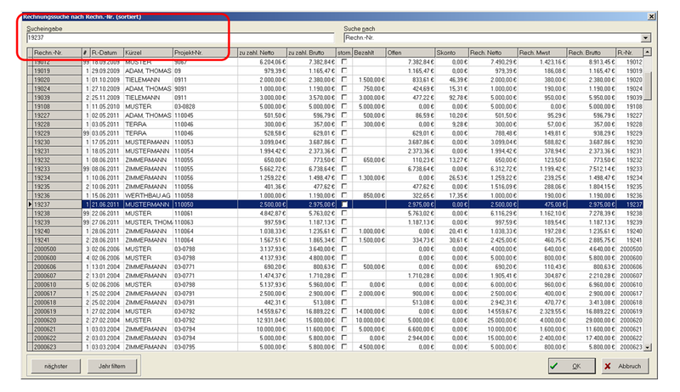The height and width of the screenshot is (392, 680).
Task: Tick the storn. checkbox for invoice 2000623
Action: tap(344, 347)
